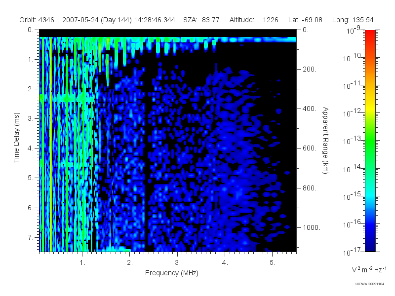Screen dimensions: 395x296
Task: Click the Long: 135.54 text
Action: pos(353,20)
